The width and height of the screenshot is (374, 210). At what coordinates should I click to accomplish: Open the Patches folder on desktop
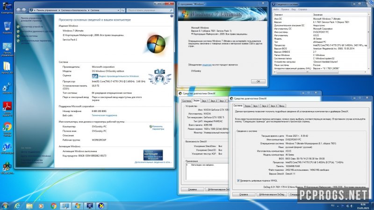pyautogui.click(x=7, y=68)
